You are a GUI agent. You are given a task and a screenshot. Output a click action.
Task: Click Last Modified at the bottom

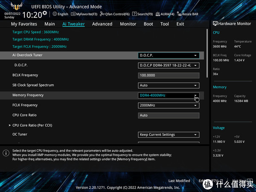(x=179, y=181)
